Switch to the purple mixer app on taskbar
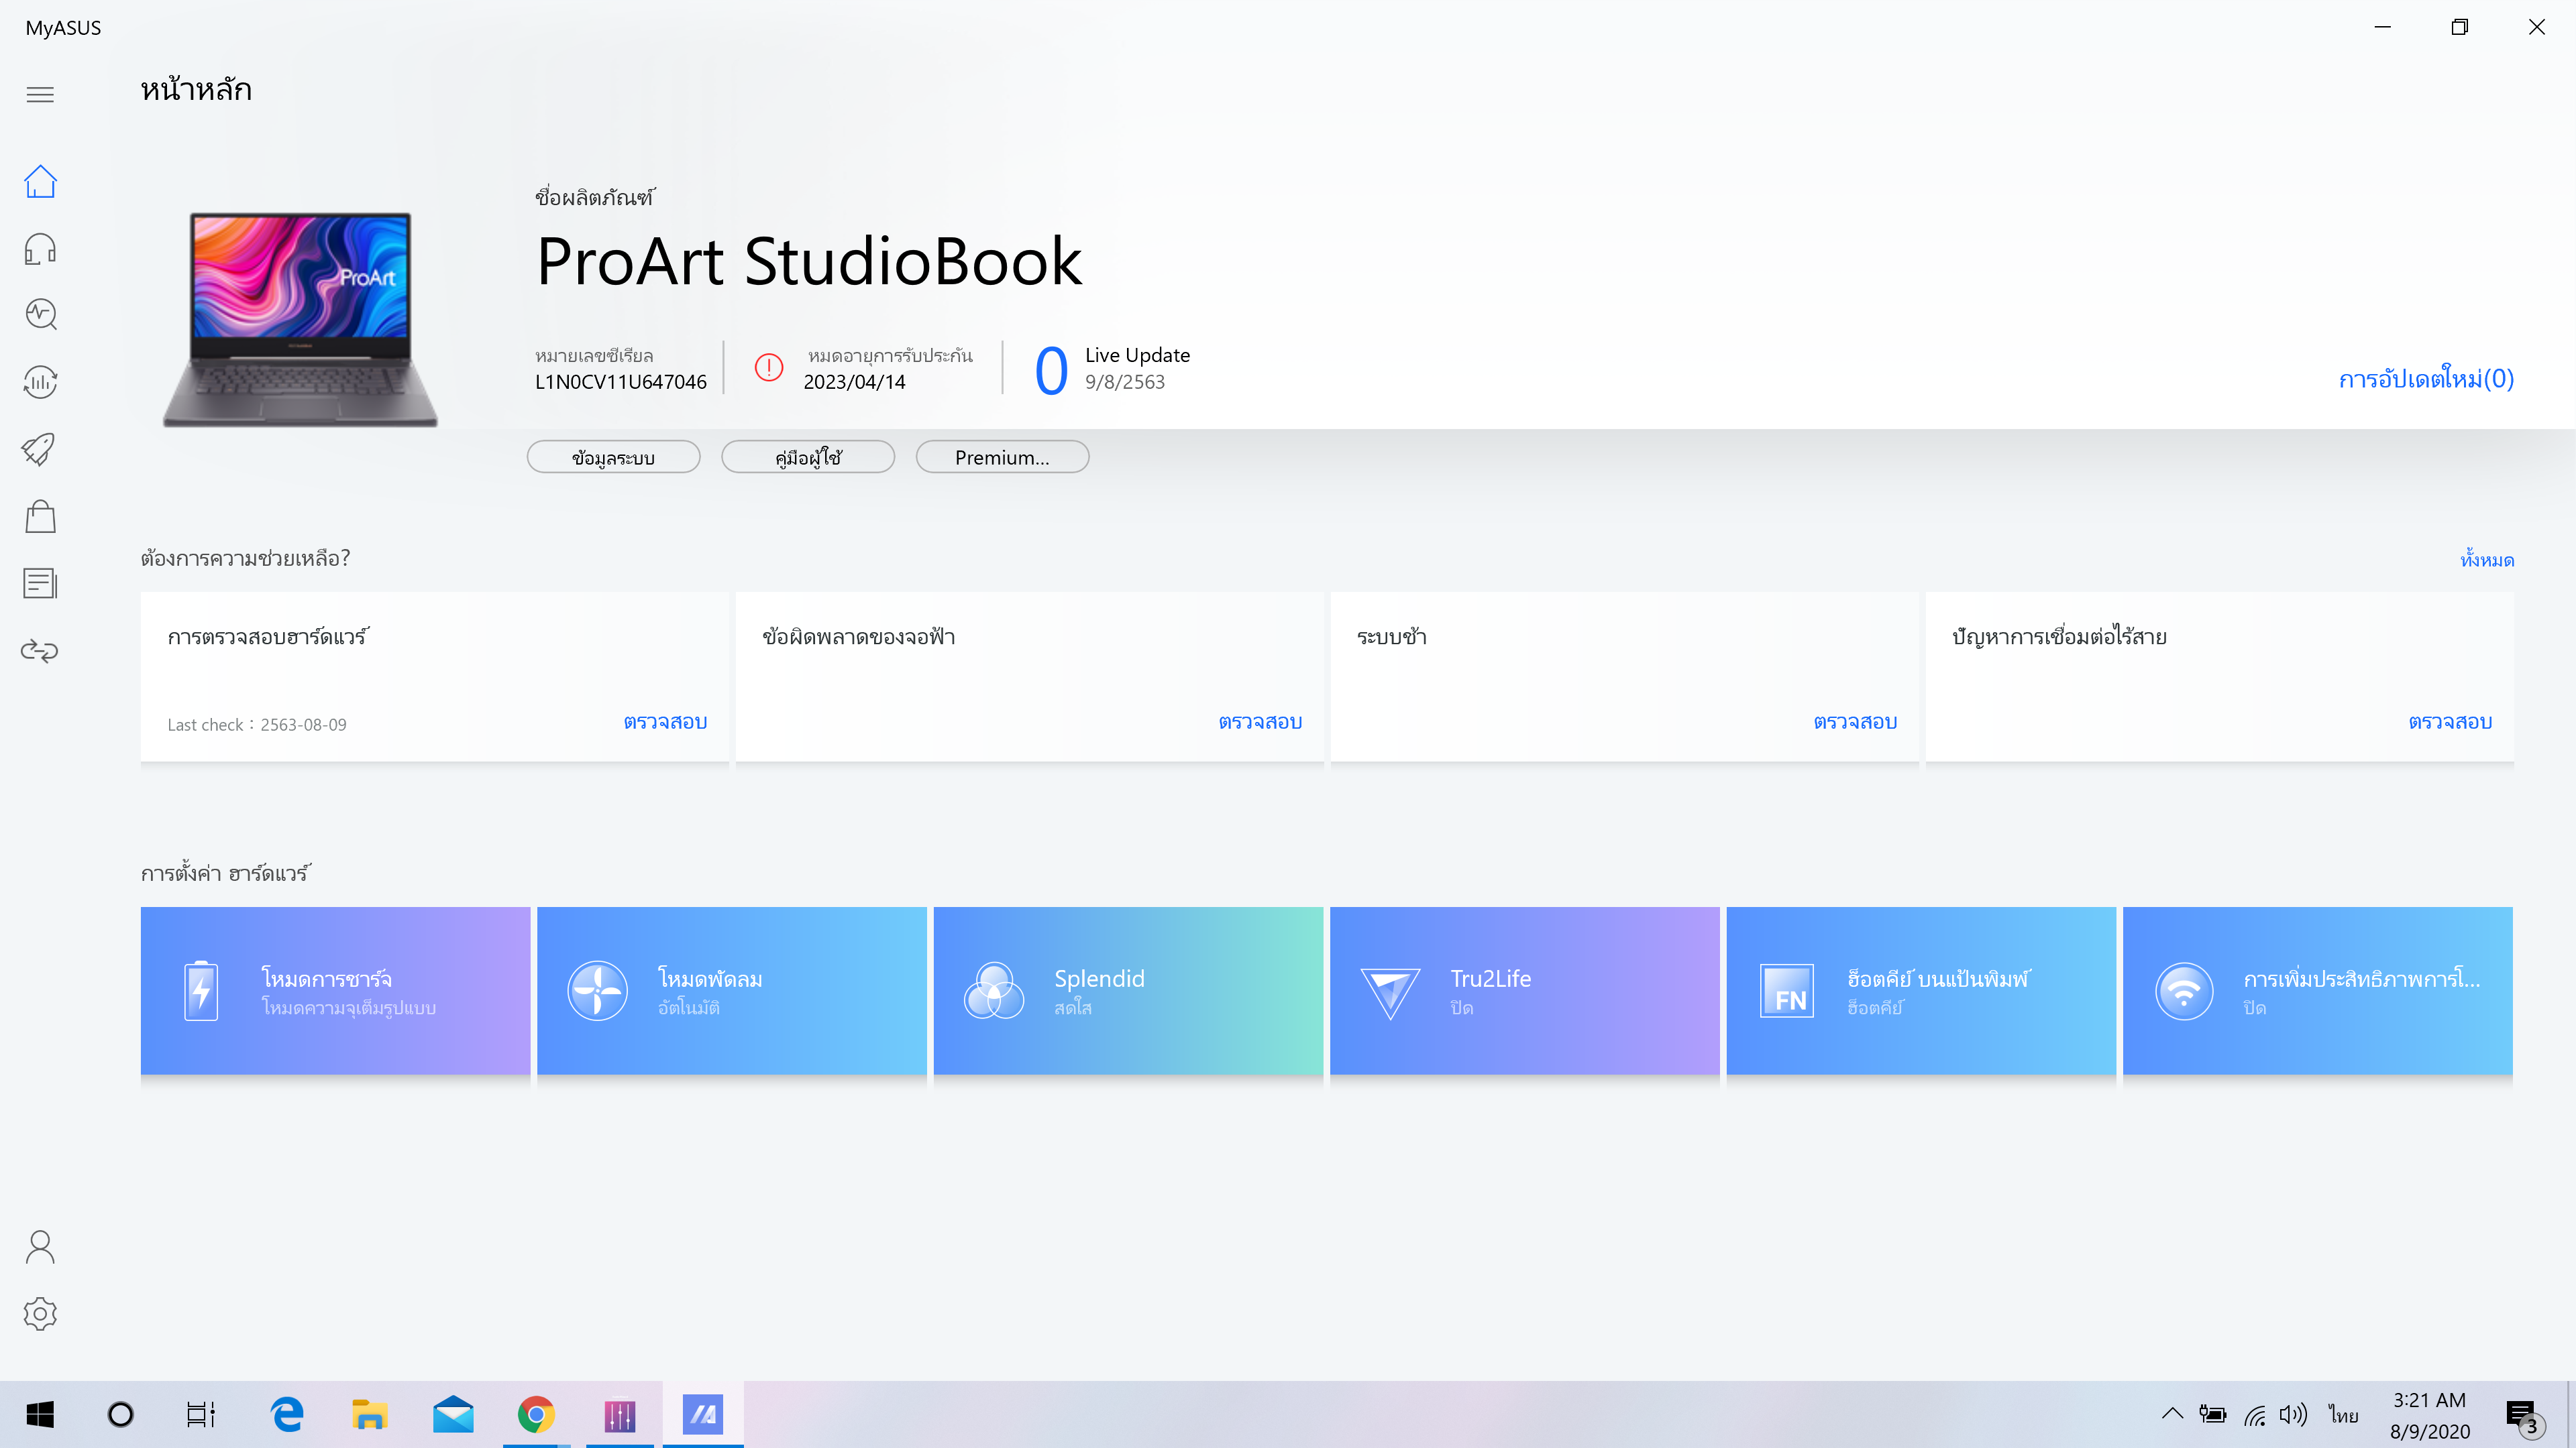Image resolution: width=2576 pixels, height=1448 pixels. (620, 1414)
